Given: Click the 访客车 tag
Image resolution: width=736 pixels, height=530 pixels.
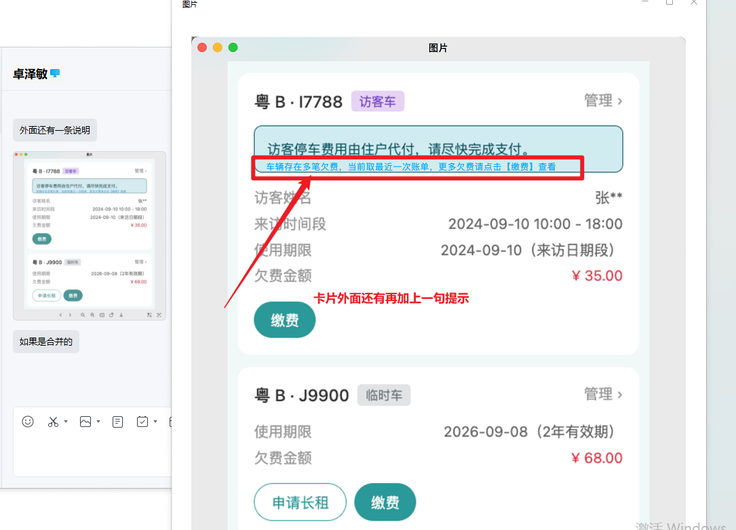Looking at the screenshot, I should 378,101.
